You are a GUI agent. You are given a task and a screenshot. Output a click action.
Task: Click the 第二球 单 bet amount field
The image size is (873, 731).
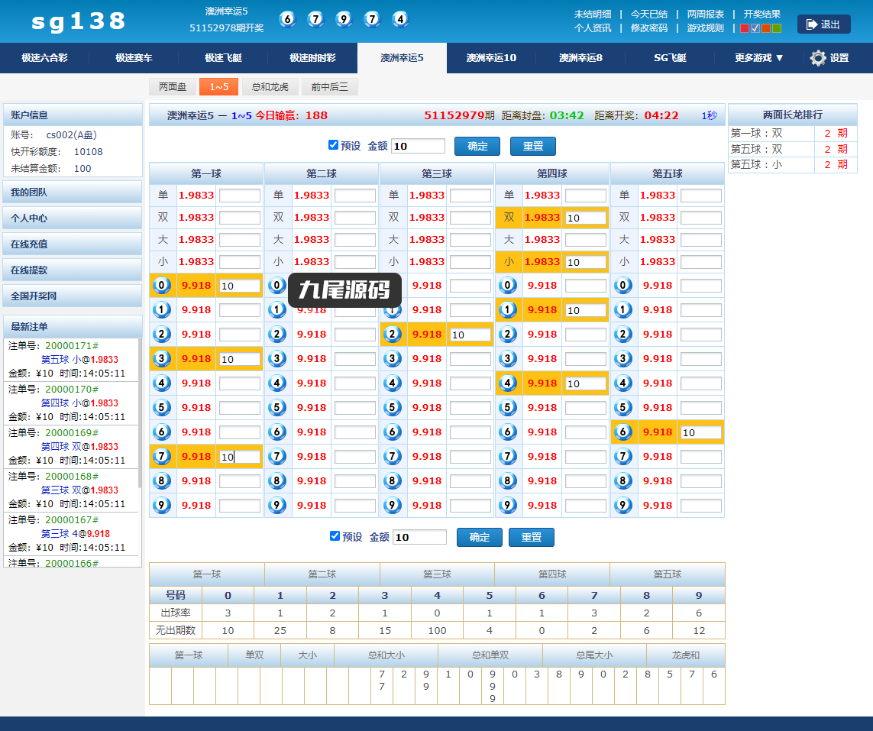pos(355,196)
